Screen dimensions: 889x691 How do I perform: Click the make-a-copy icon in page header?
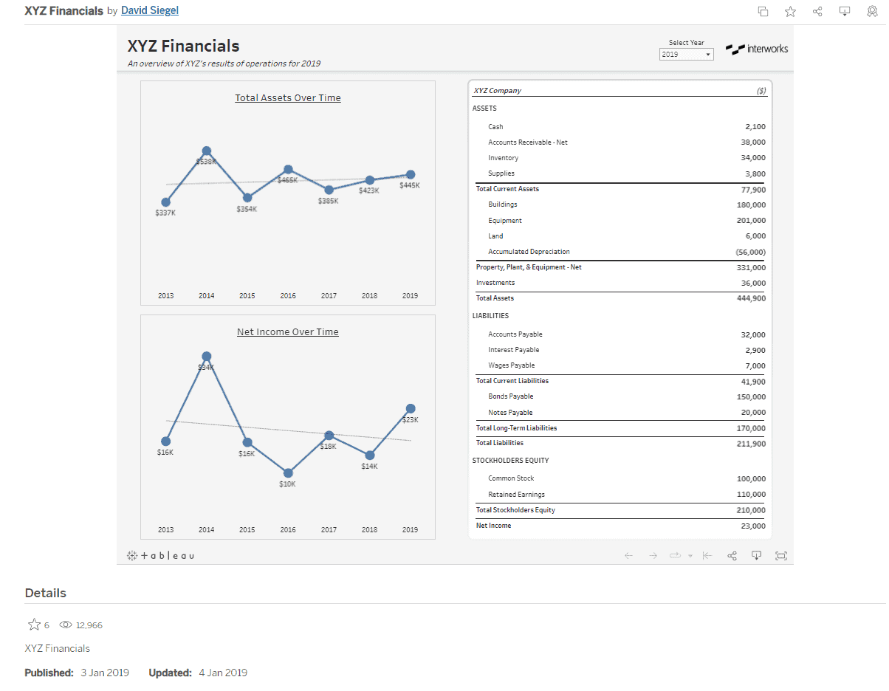(763, 11)
